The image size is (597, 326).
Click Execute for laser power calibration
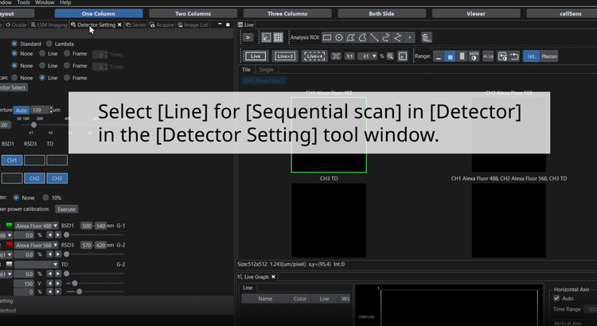66,208
